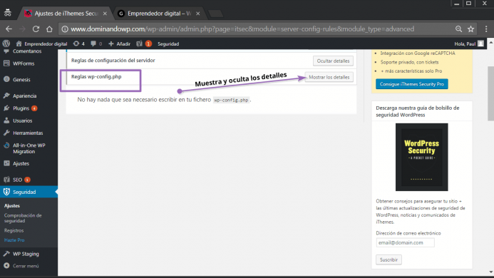This screenshot has width=494, height=278.
Task: Click the Genesis sidebar icon
Action: [x=6, y=79]
